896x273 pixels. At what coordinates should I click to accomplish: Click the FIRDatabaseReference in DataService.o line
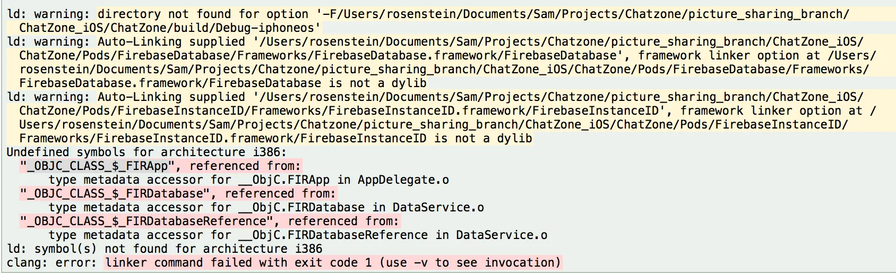298,235
